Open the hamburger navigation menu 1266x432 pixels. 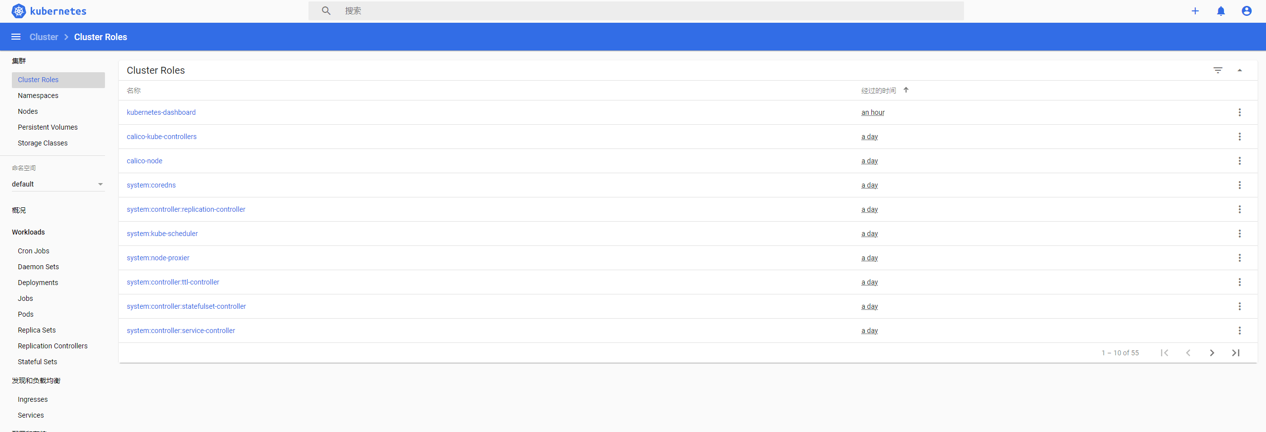tap(16, 37)
